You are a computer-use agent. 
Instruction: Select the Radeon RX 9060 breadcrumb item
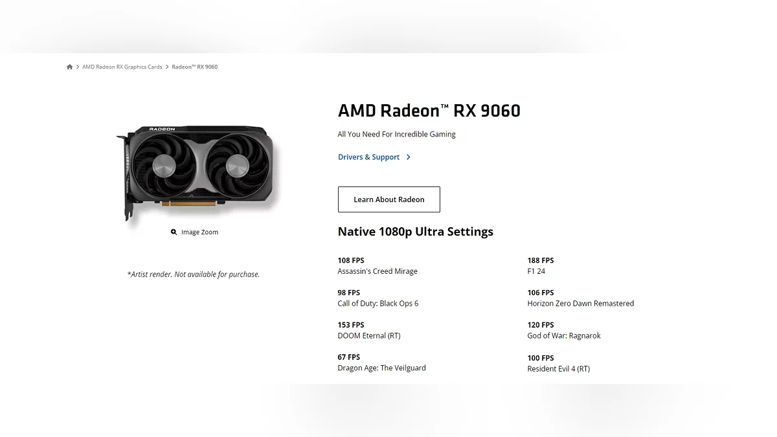(194, 67)
